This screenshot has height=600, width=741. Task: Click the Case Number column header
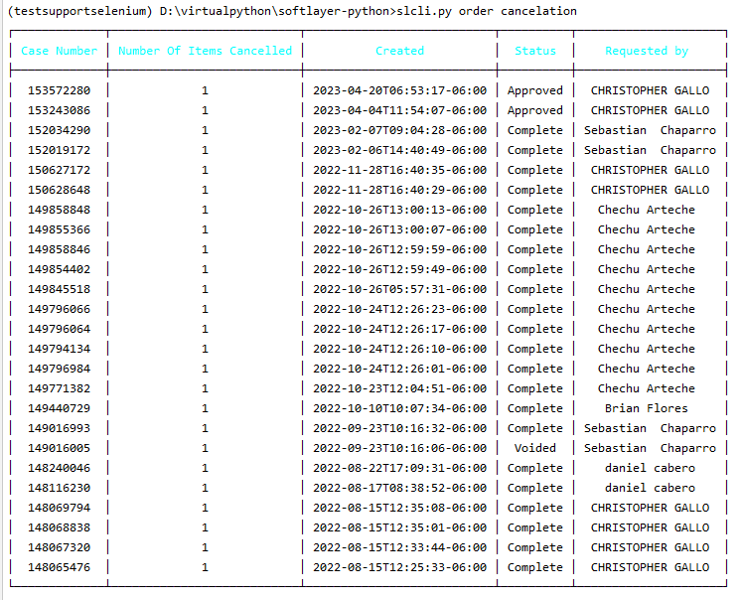[59, 51]
